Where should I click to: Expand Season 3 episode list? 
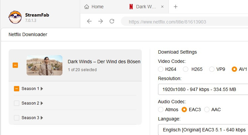tap(42, 118)
